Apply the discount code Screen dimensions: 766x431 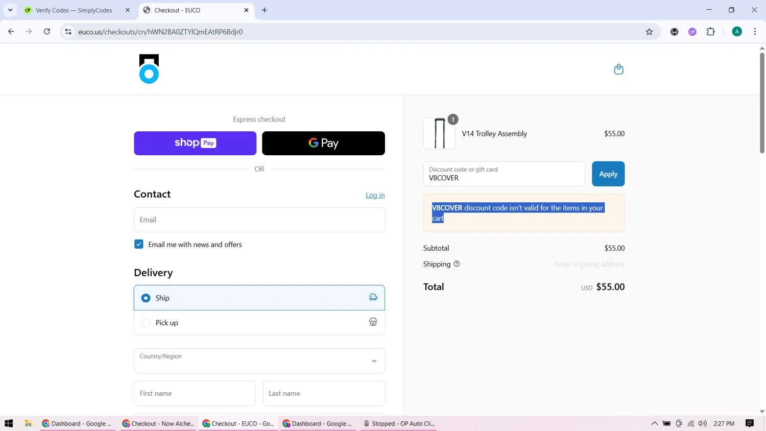coord(608,174)
